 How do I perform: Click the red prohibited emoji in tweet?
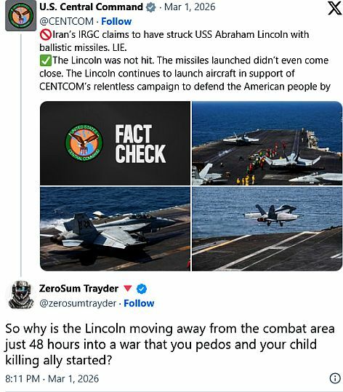point(45,34)
